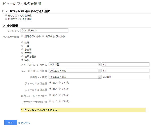The height and width of the screenshot is (128, 151).
Task: Click the help question mark icon
Action: (25, 110)
